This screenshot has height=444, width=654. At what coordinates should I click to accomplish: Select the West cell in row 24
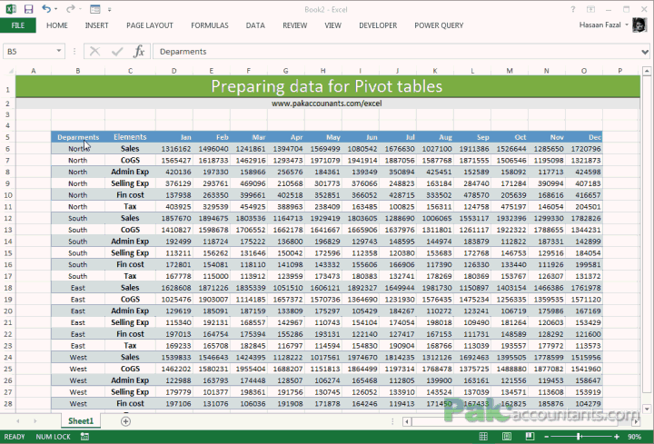point(78,357)
